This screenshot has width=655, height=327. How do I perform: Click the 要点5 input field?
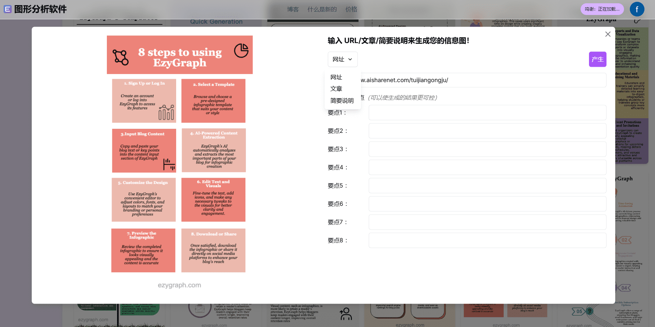[487, 185]
